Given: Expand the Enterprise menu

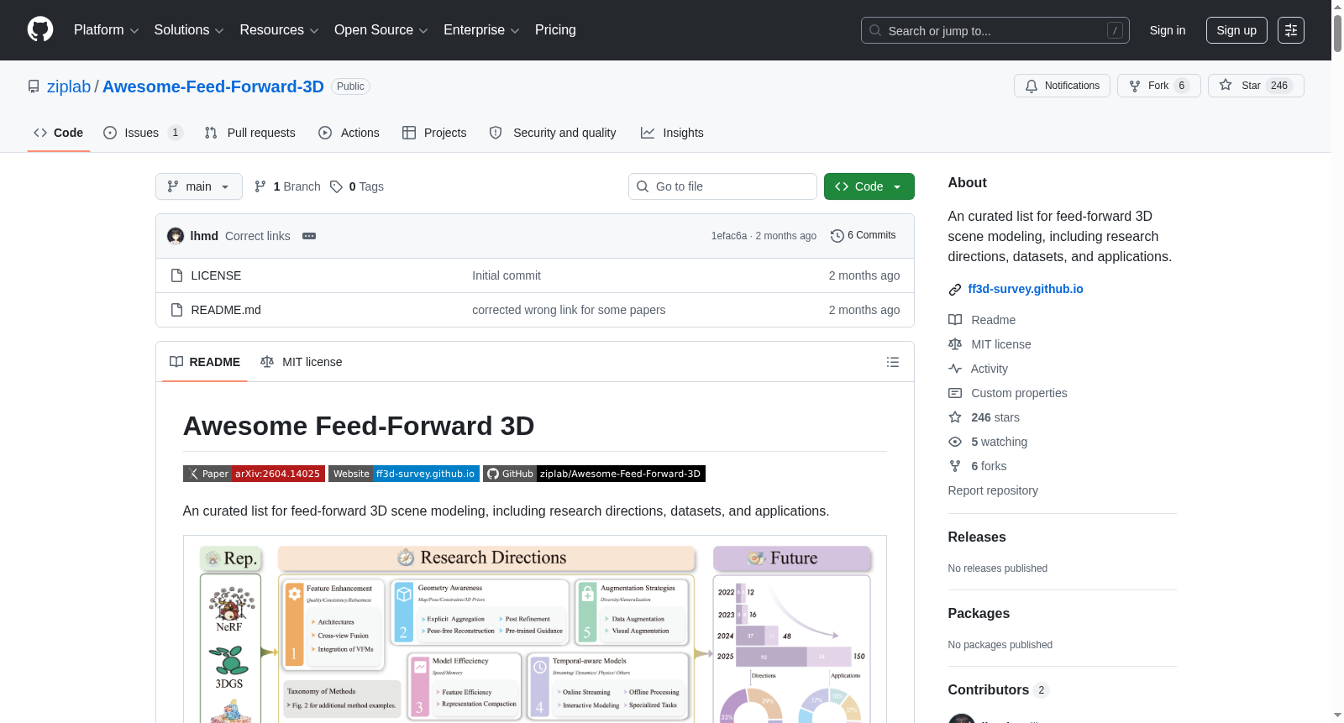Looking at the screenshot, I should click(x=481, y=30).
